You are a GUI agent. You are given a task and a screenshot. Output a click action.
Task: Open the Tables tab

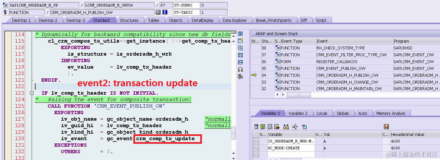tap(154, 20)
